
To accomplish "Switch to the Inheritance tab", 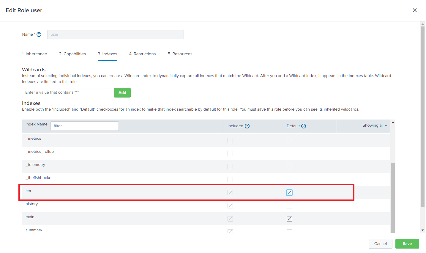I will (34, 54).
